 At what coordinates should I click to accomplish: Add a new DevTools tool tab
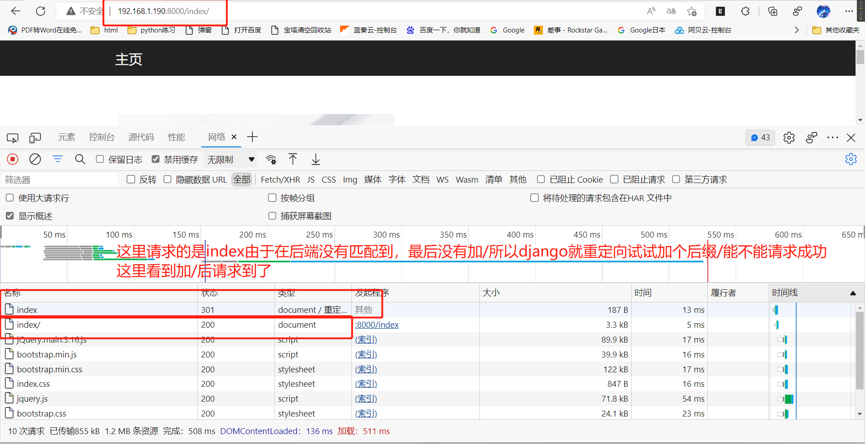coord(252,137)
